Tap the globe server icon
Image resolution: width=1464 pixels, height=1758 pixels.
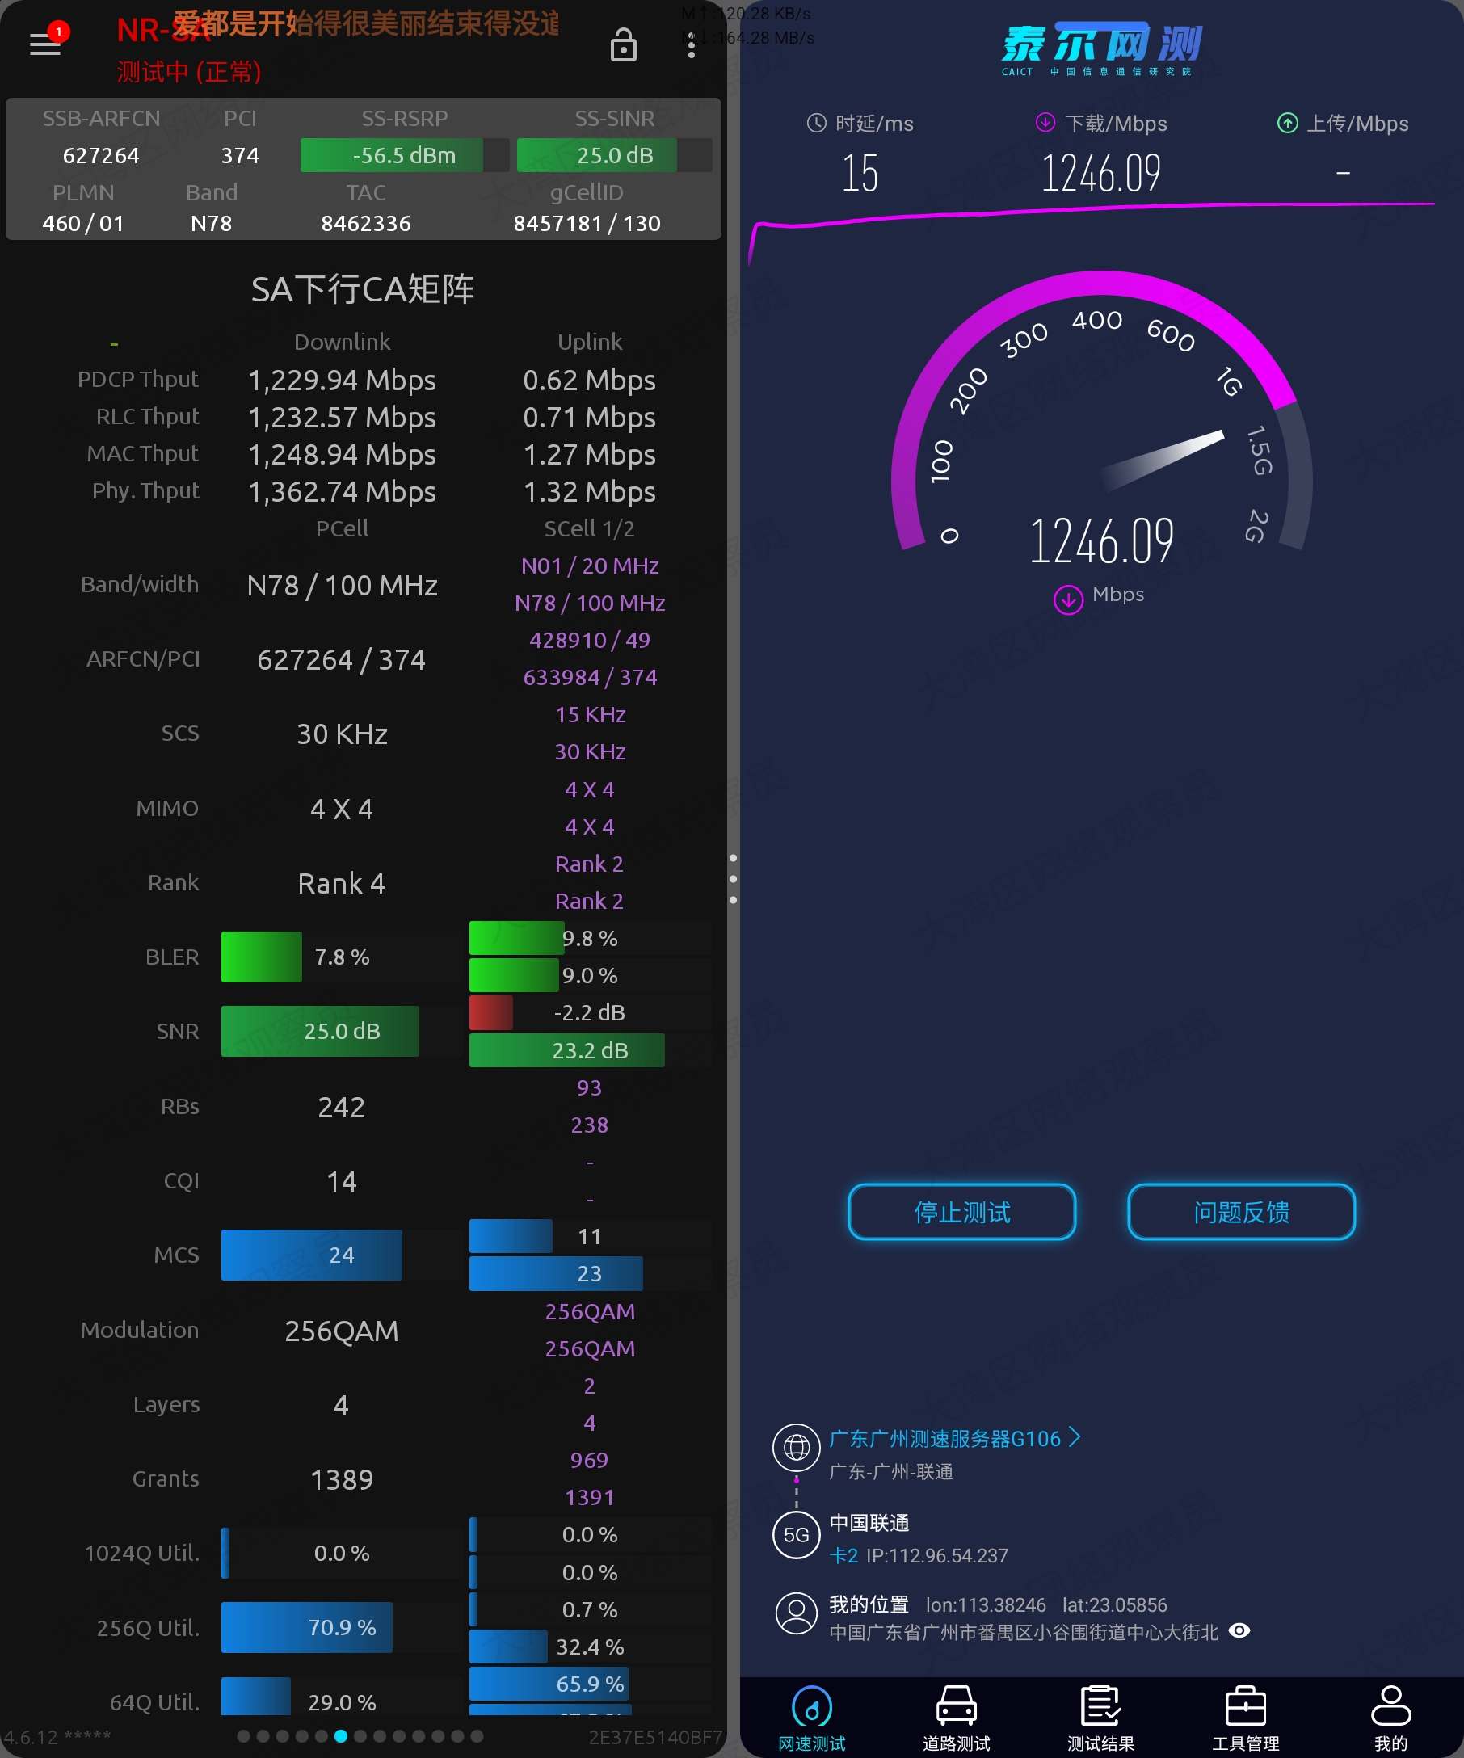pos(796,1447)
